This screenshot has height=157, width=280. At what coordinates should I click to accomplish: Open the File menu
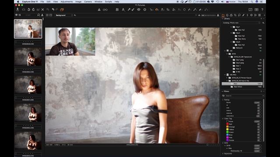point(42,2)
